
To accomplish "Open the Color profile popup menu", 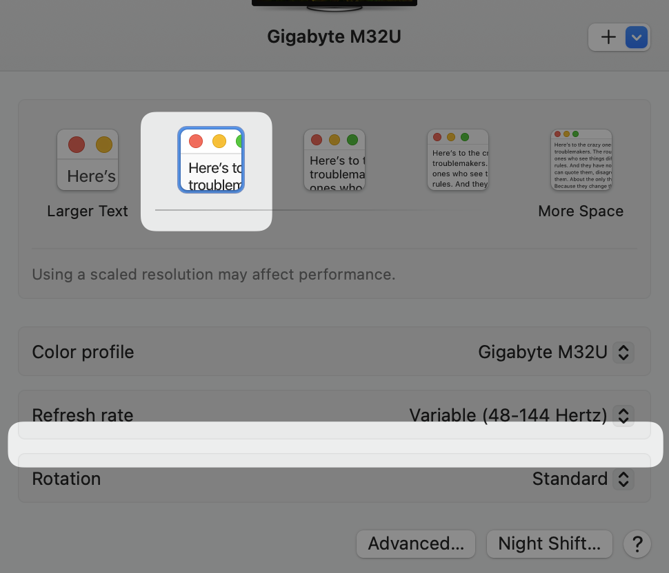I will pyautogui.click(x=556, y=353).
